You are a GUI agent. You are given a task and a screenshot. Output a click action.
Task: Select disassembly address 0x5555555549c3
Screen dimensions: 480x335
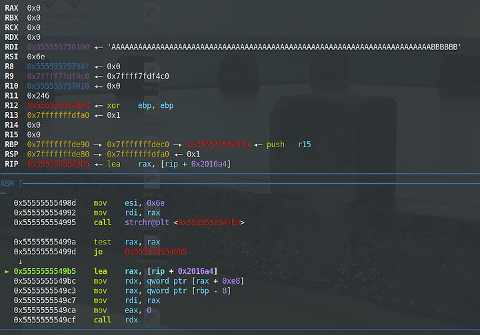pos(45,291)
